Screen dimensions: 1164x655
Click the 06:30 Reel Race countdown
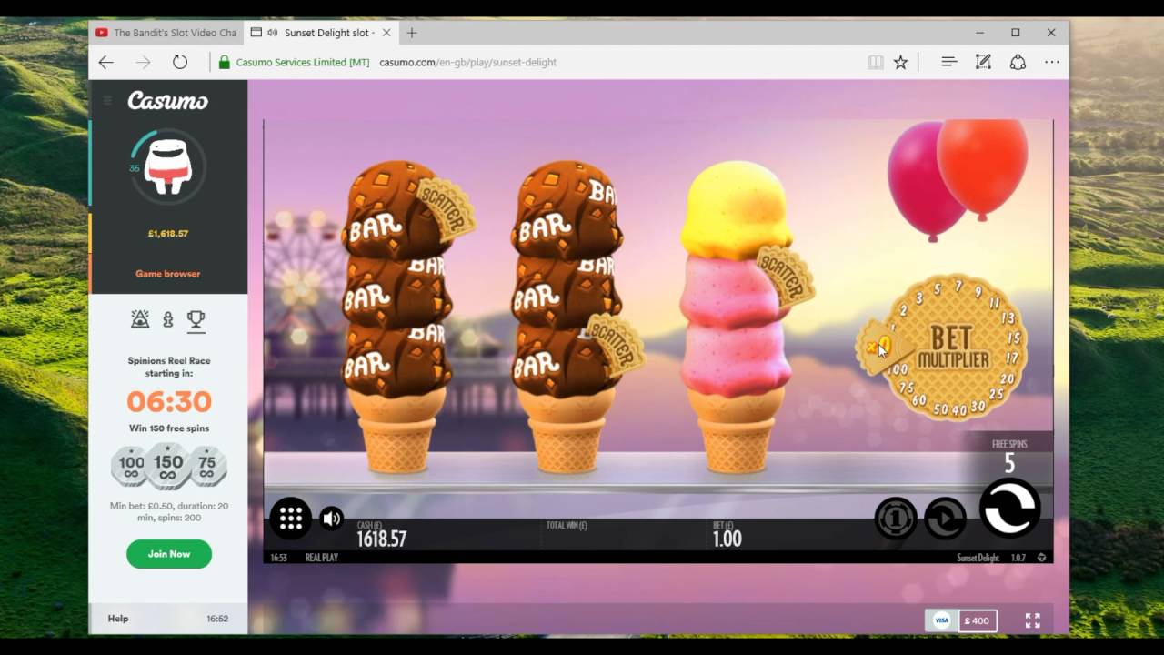point(169,401)
